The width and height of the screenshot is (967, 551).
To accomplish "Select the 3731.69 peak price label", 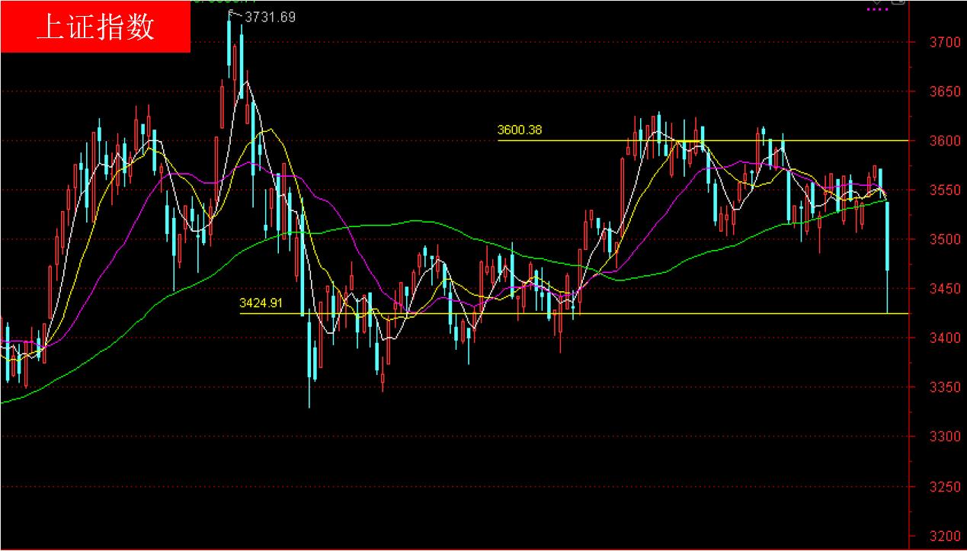I will [270, 17].
